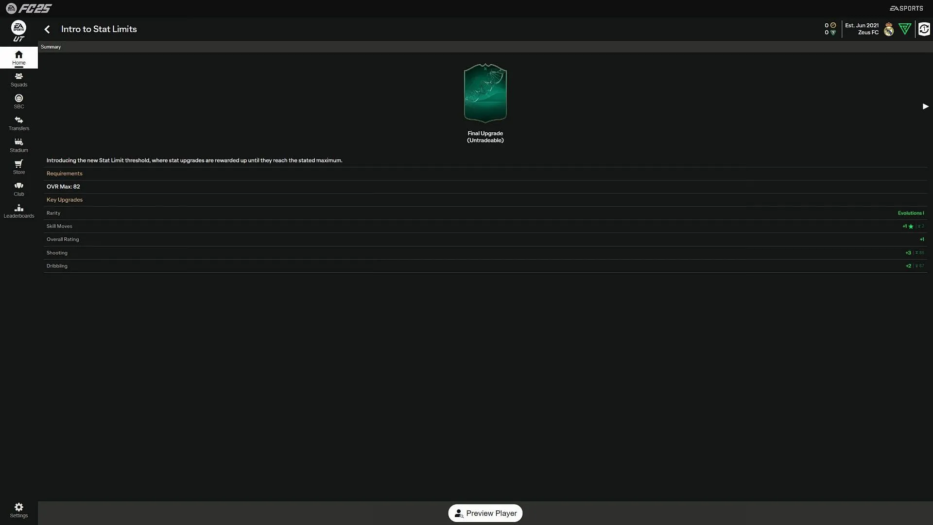Expand the Key Upgrades section
Viewport: 933px width, 525px height.
[x=64, y=199]
